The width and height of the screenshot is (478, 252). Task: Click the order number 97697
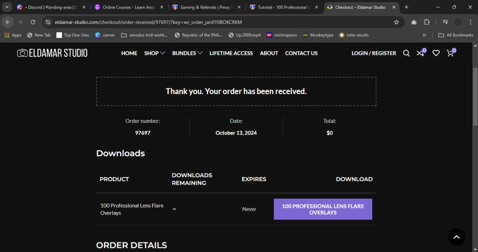pyautogui.click(x=143, y=133)
